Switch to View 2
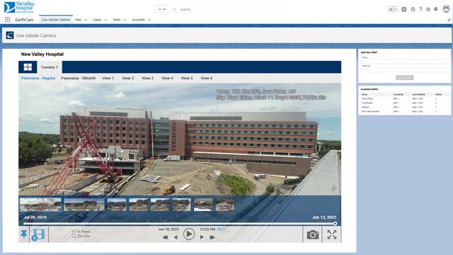This screenshot has width=453, height=255. pos(127,78)
